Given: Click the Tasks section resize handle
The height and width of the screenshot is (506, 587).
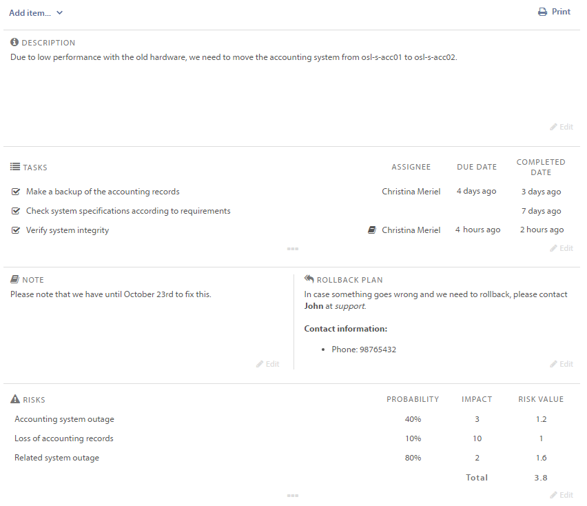Looking at the screenshot, I should coord(293,248).
